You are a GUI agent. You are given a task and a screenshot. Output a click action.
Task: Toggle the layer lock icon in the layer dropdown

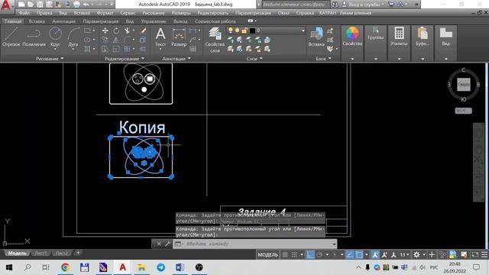(x=244, y=31)
